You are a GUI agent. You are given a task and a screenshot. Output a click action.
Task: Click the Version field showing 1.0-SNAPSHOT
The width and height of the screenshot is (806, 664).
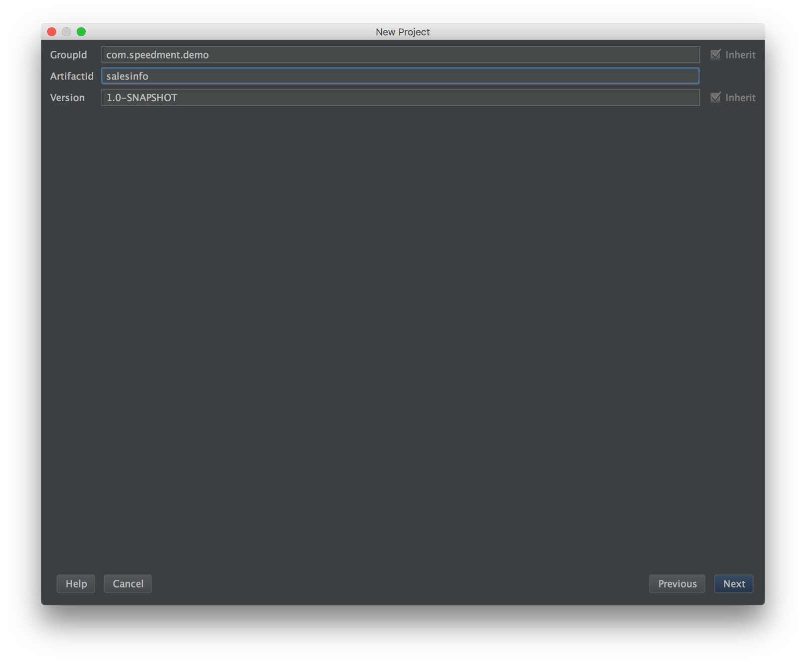(400, 98)
